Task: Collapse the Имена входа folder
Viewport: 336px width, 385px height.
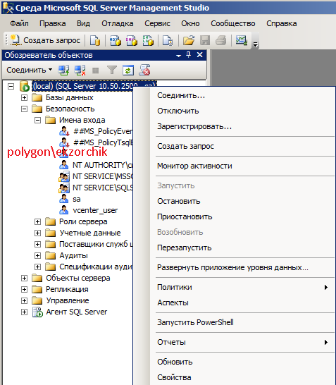Action: point(37,121)
